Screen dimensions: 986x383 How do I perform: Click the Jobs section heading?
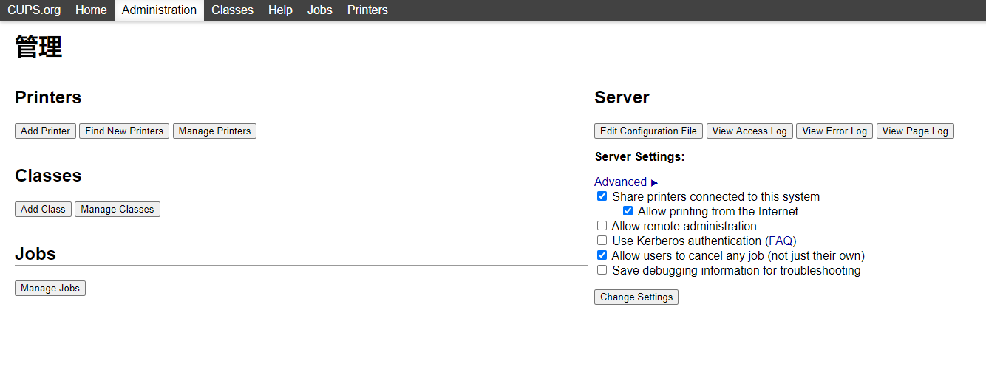[35, 254]
